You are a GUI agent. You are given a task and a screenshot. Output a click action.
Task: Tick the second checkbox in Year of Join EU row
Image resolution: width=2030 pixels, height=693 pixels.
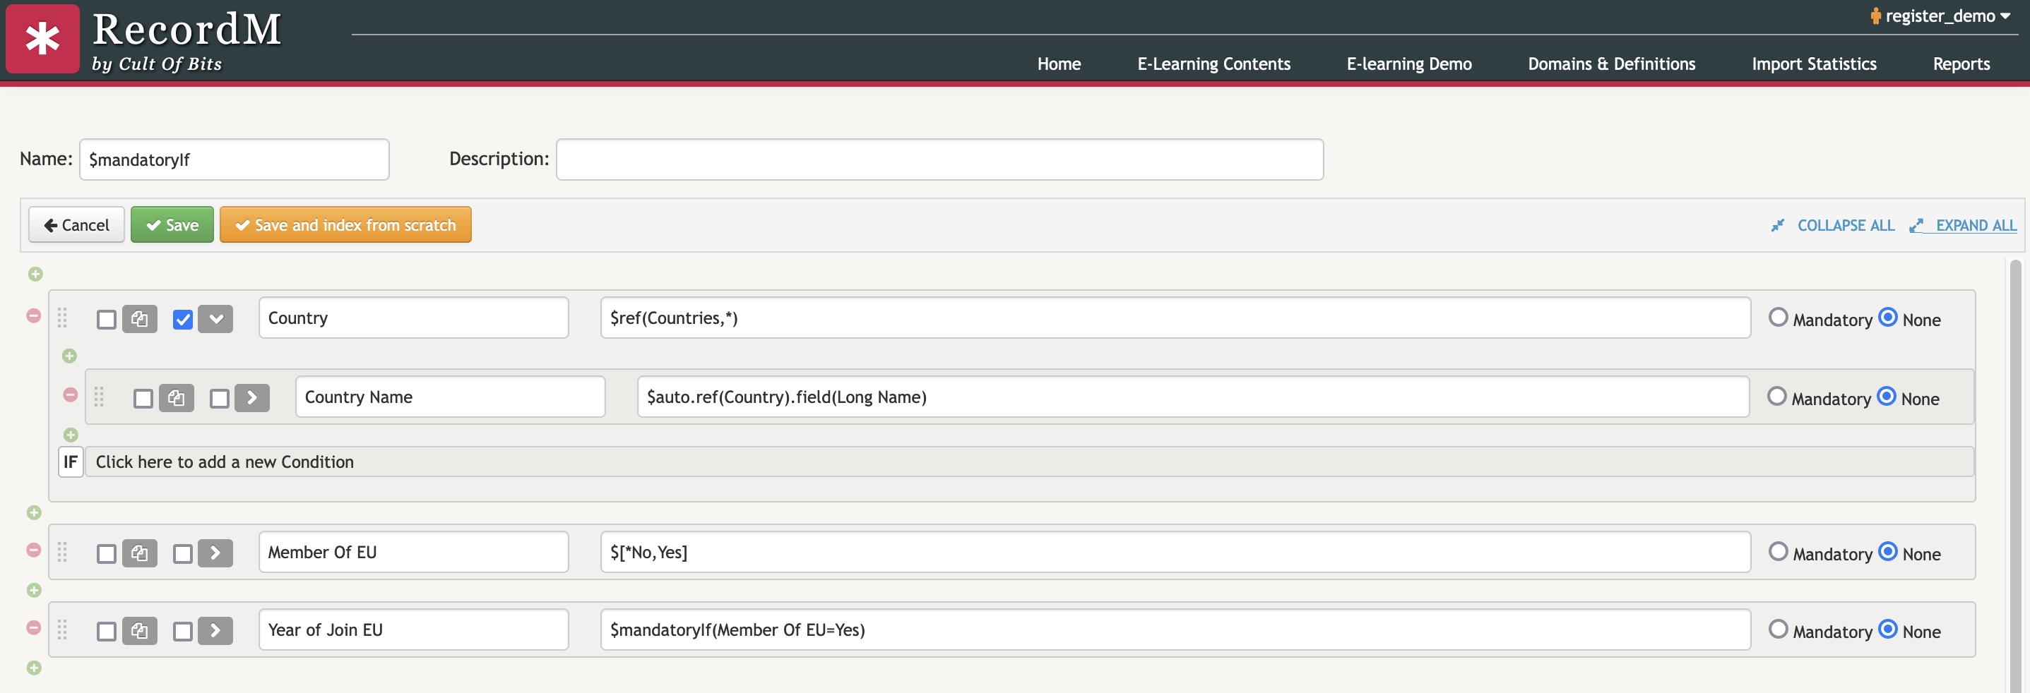[183, 631]
